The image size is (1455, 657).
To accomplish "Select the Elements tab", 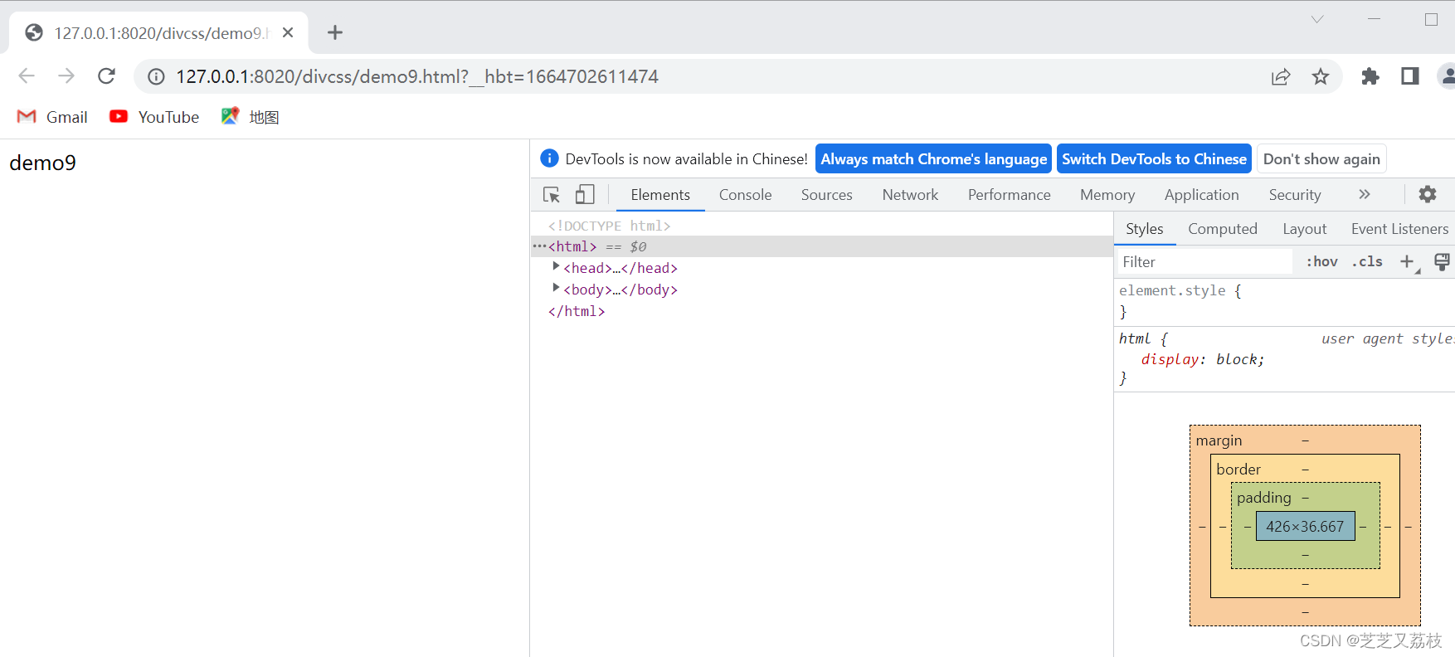I will click(660, 195).
